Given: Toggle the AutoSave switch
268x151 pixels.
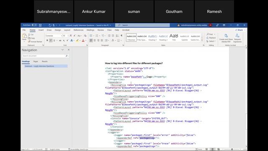Looking at the screenshot, I should click(x=34, y=25).
